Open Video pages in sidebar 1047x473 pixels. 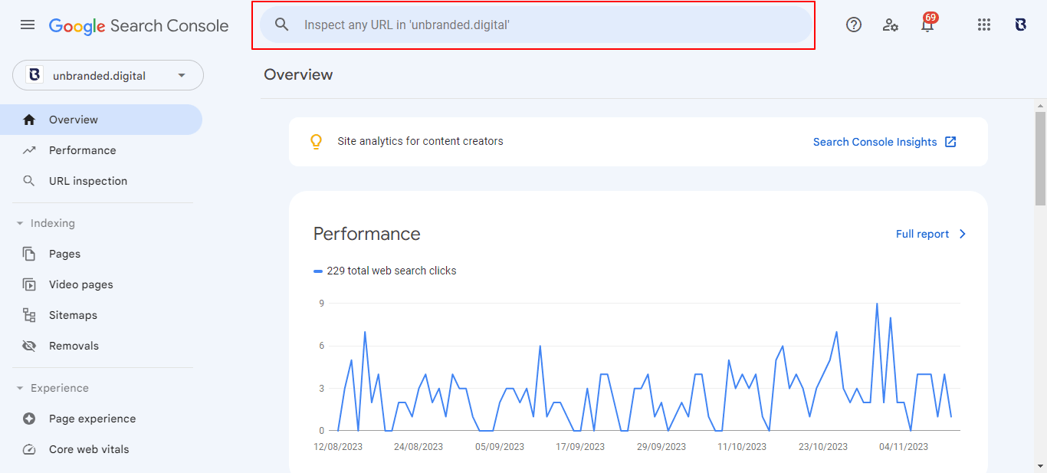(101, 284)
